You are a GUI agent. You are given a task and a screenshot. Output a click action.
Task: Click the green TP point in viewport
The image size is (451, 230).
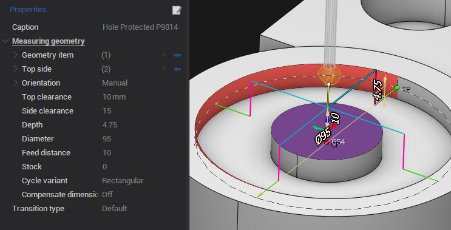[x=397, y=87]
